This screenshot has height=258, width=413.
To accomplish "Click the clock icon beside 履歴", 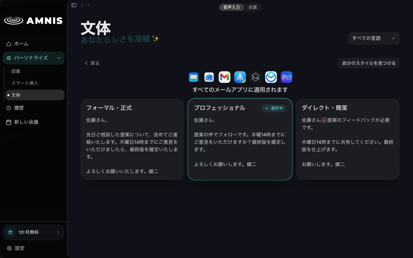I will click(9, 108).
